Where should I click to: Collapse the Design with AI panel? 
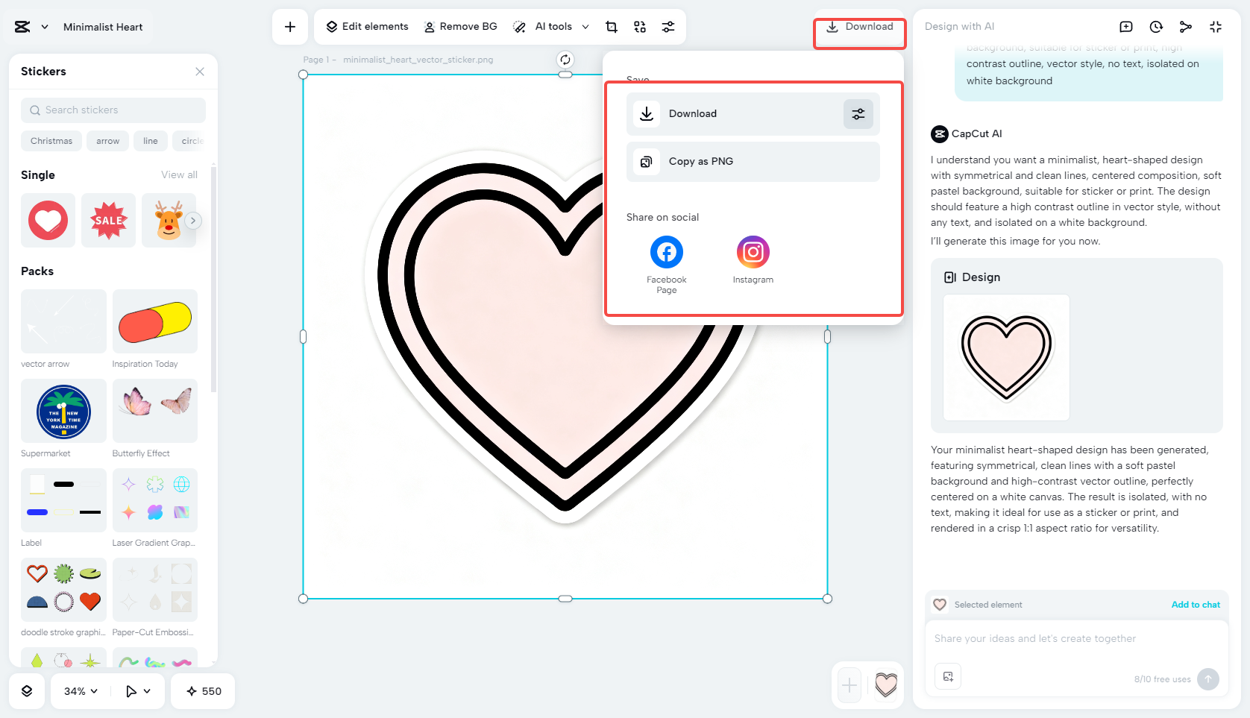point(1216,26)
